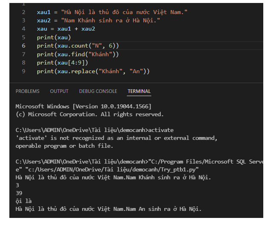Click line number 6 in the gutter

click(24, 46)
